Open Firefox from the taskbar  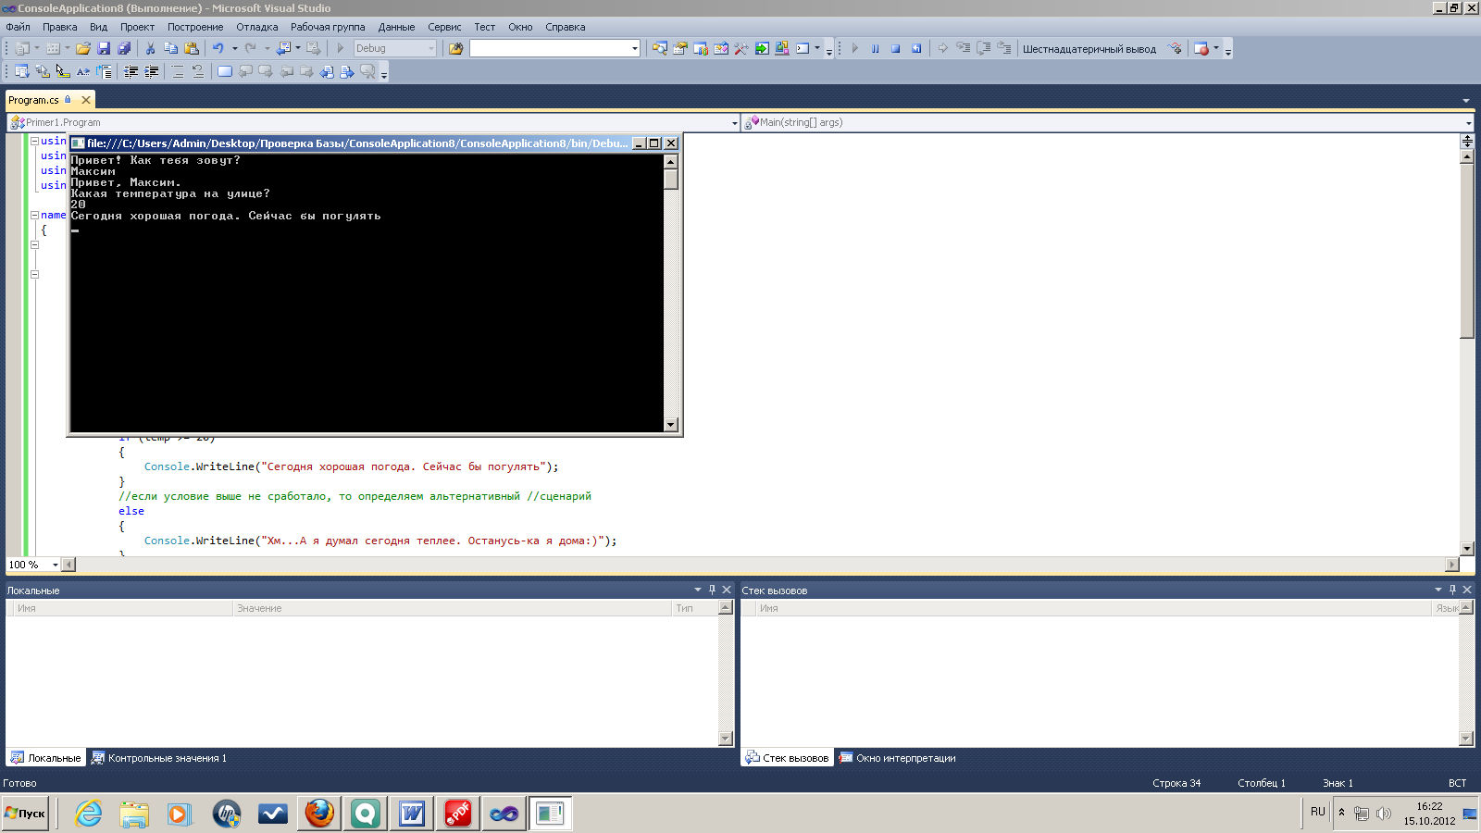pos(319,814)
